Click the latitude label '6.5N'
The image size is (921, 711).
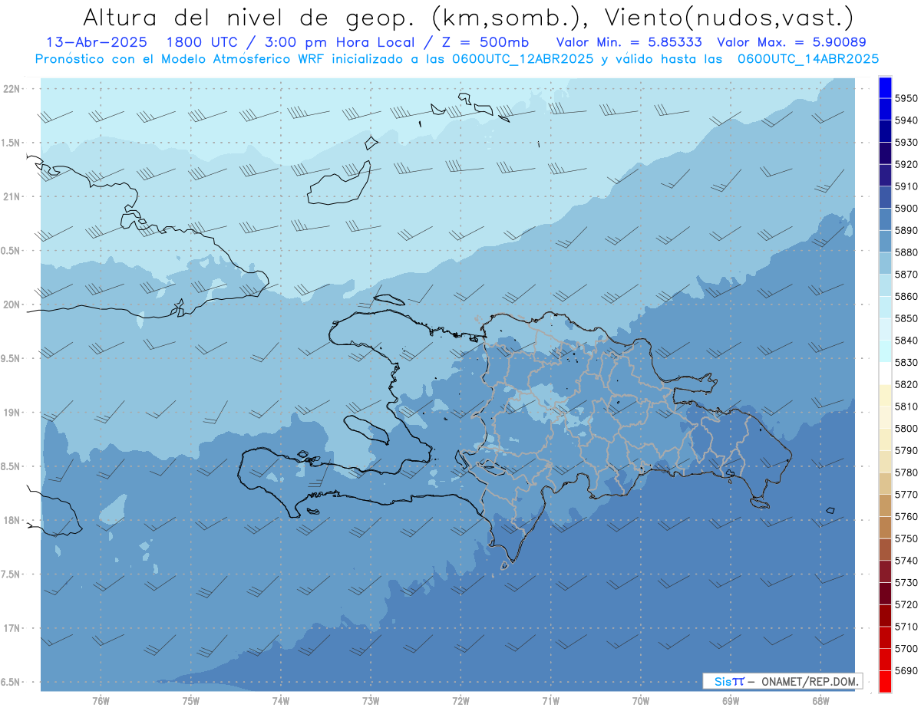point(10,682)
